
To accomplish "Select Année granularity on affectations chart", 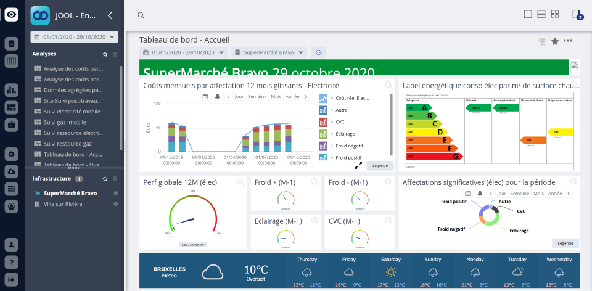I will pos(555,194).
